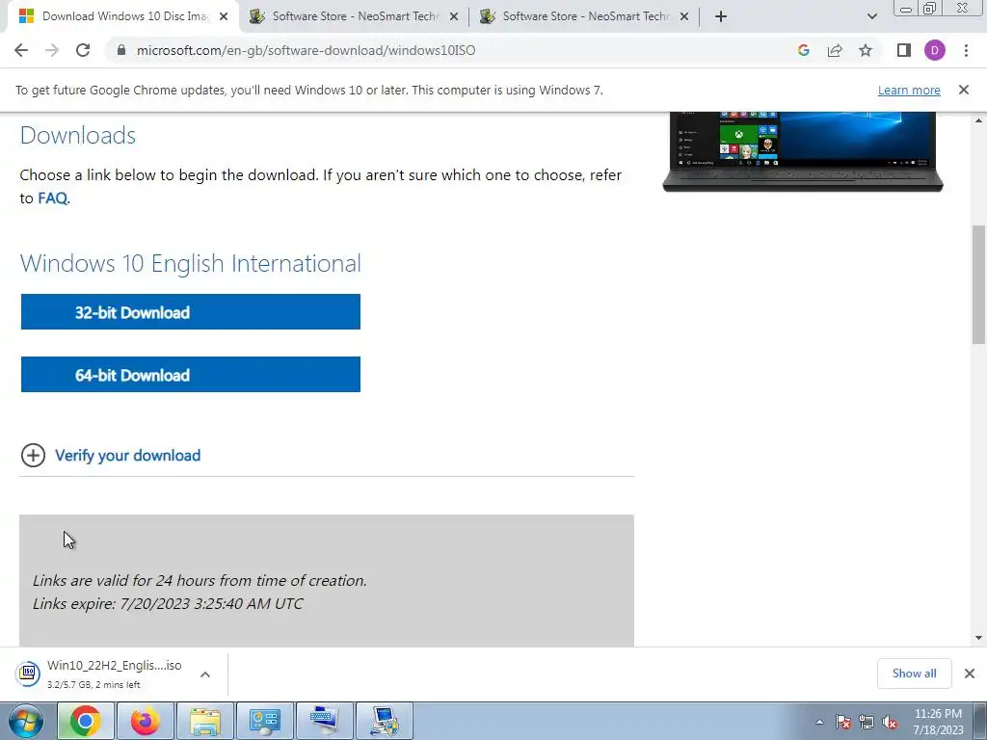The height and width of the screenshot is (740, 987).
Task: Open the Win10_22H2 ISO download item
Action: click(x=100, y=674)
